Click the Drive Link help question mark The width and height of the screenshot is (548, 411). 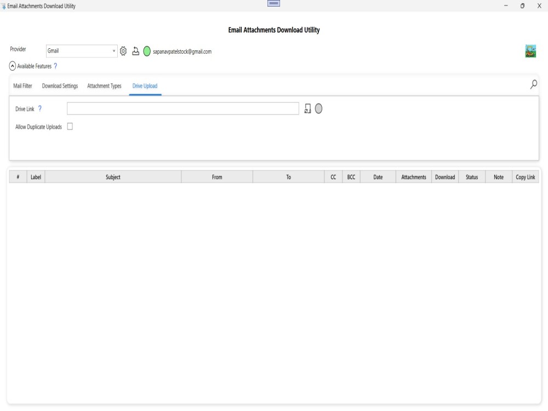pyautogui.click(x=40, y=109)
